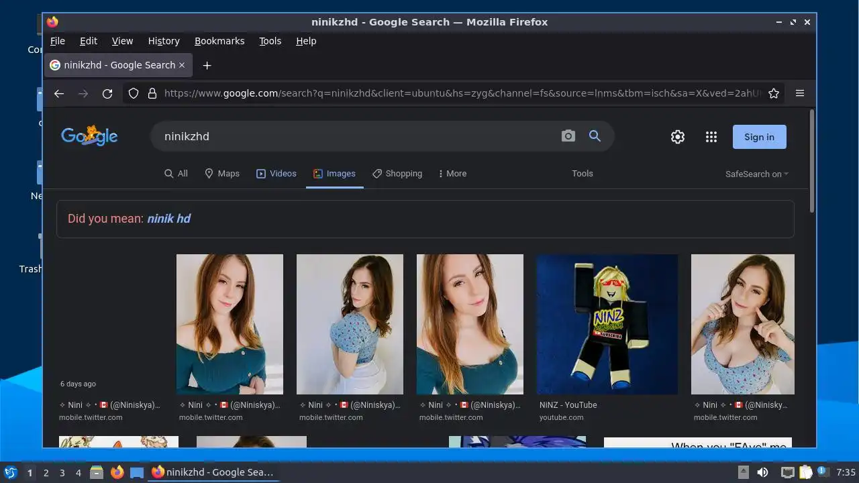Viewport: 859px width, 483px height.
Task: Select the Firefox window taskbar button
Action: pos(213,472)
